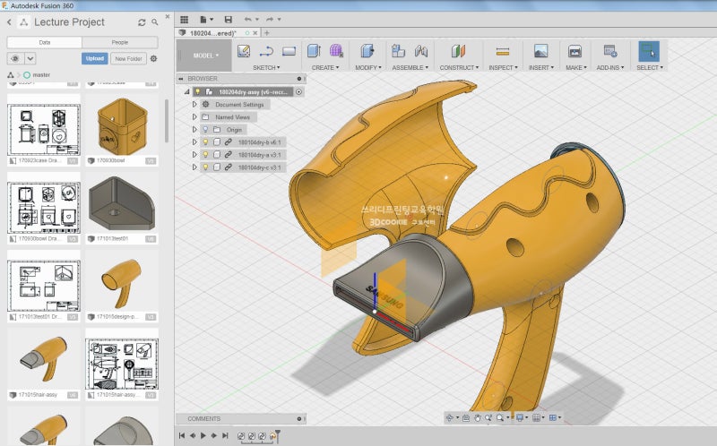Open the MODIFY menu
Screen dimensions: 717x446
tap(368, 68)
